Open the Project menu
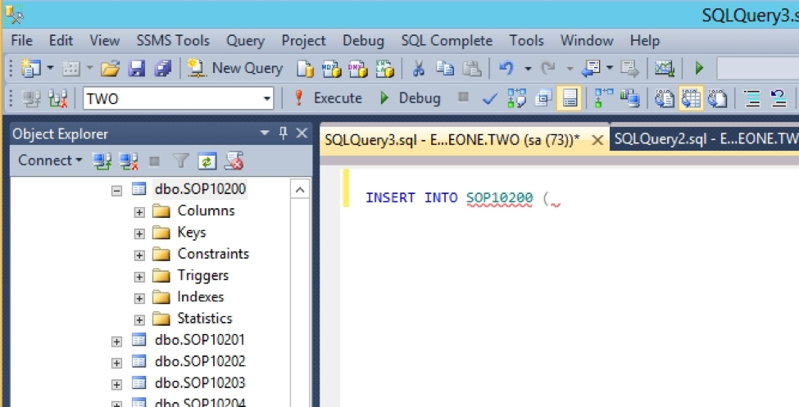Screen dimensions: 799x407 [304, 40]
